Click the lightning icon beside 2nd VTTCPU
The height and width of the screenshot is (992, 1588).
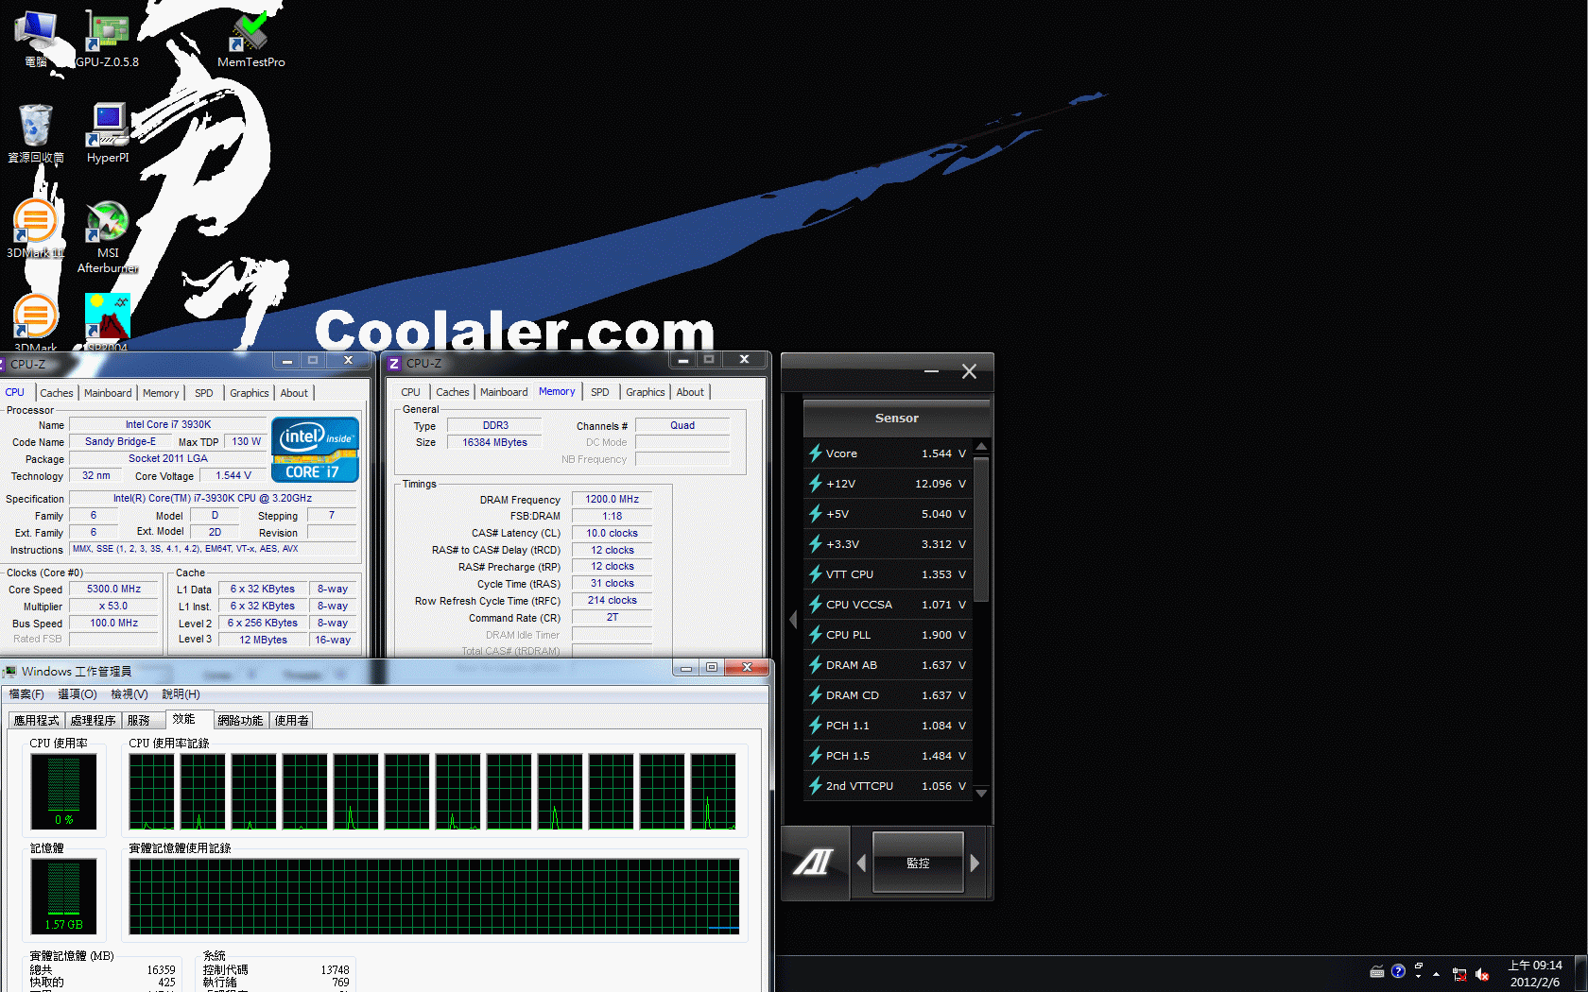816,786
